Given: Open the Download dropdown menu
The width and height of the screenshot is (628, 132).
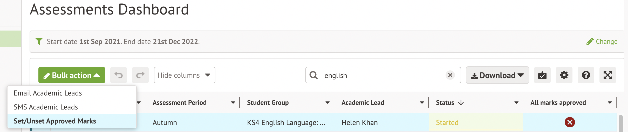Looking at the screenshot, I should click(497, 75).
